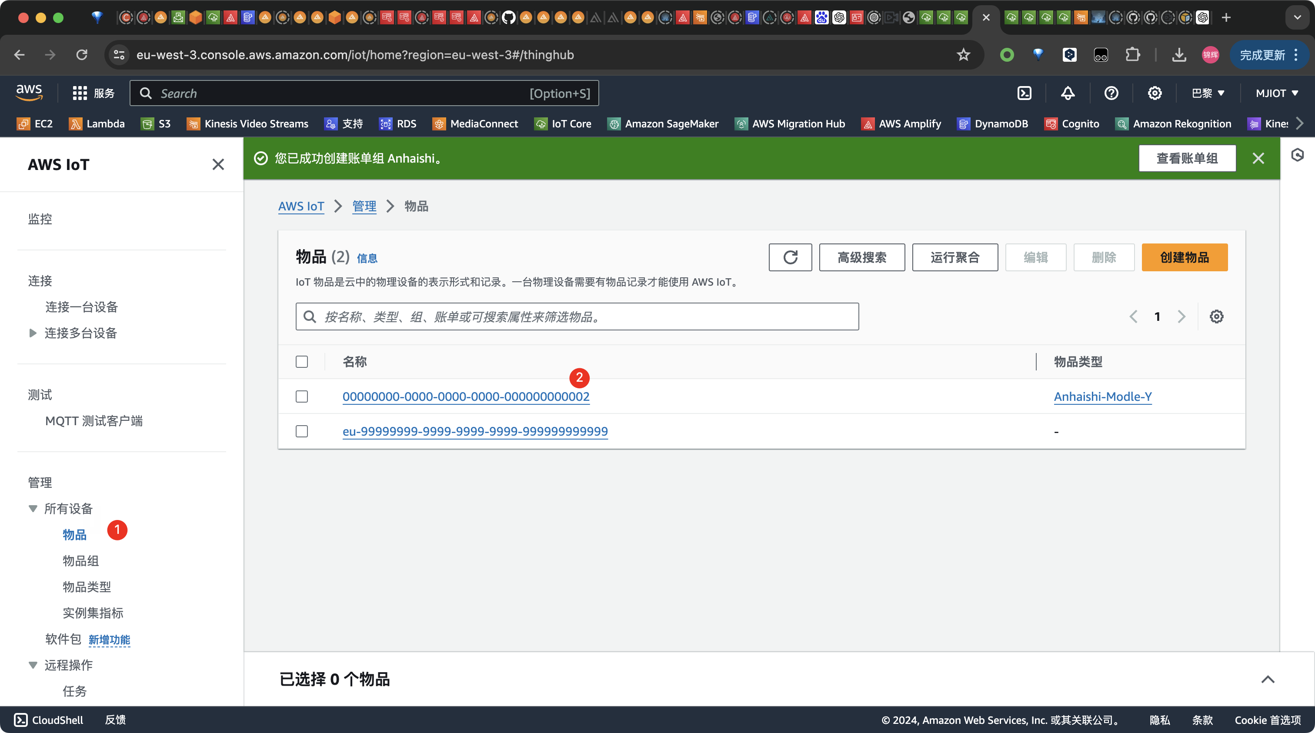Check the eu-99999999 thing row

302,431
